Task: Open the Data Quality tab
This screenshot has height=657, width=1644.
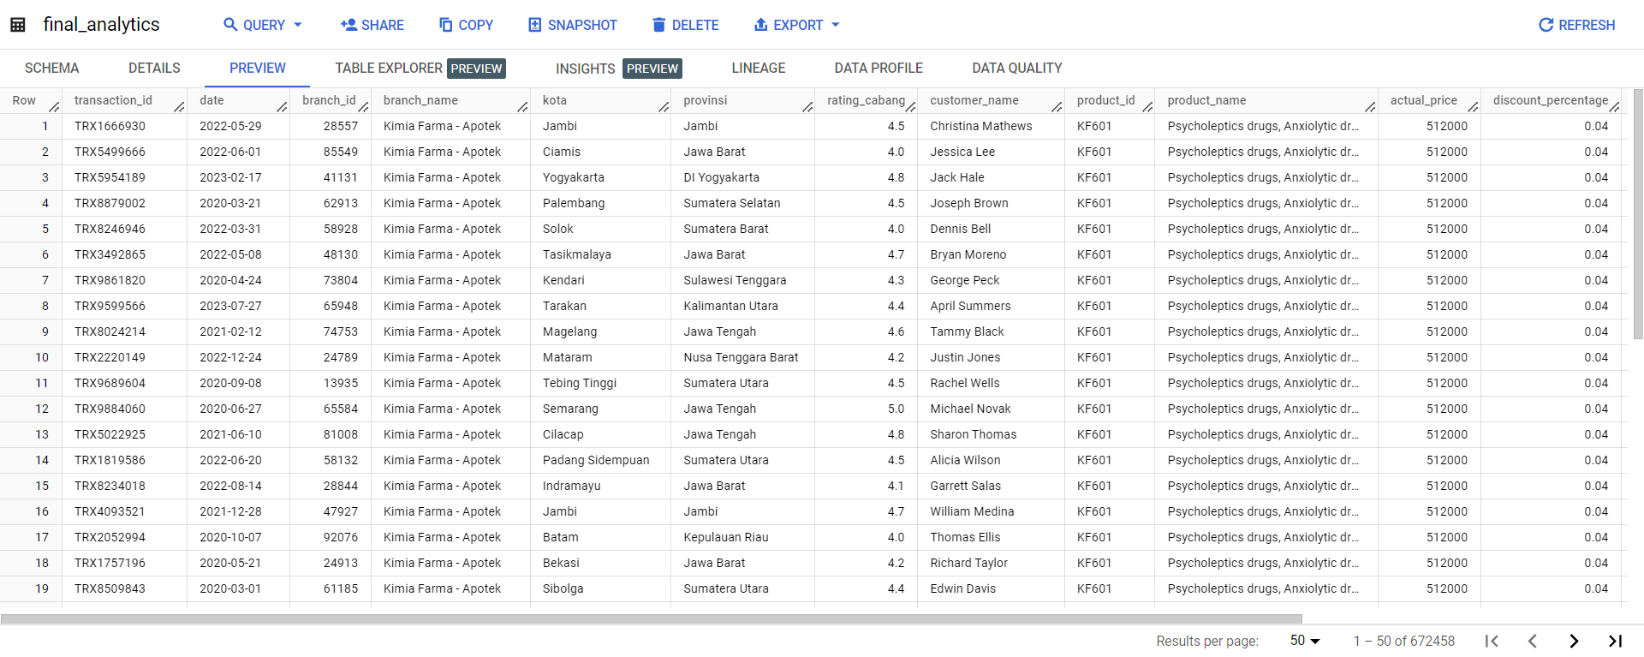Action: coord(1016,68)
